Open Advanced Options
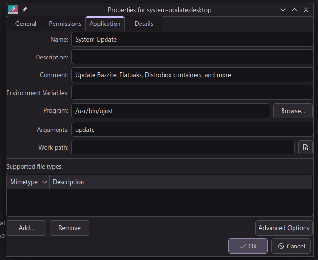 click(x=284, y=228)
